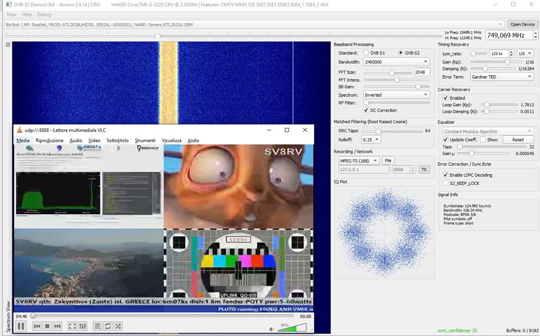
Task: Click the Open Device button
Action: coord(523,24)
